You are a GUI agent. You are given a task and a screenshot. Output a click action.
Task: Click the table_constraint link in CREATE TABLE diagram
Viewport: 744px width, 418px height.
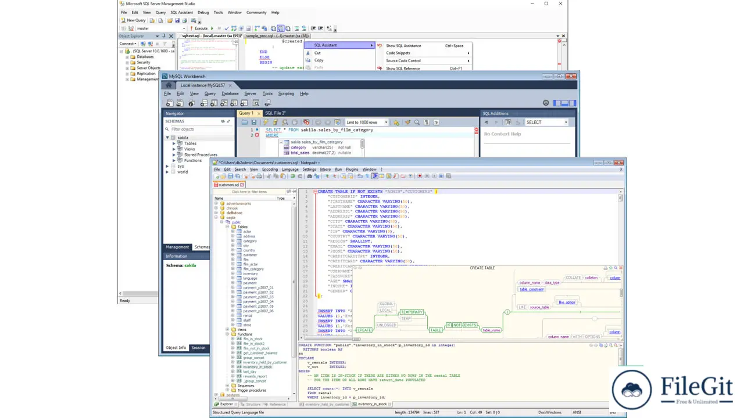pyautogui.click(x=531, y=289)
